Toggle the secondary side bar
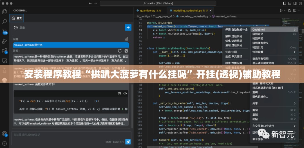Image resolution: width=304 pixels, height=148 pixels. pos(295,3)
